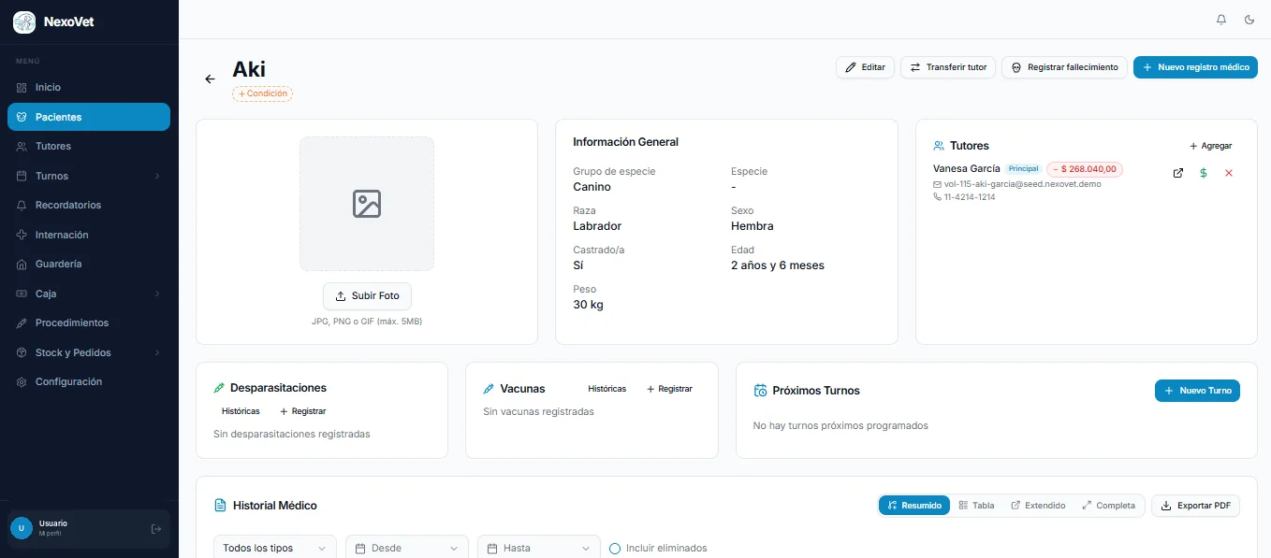Image resolution: width=1271 pixels, height=558 pixels.
Task: Open Mi perfil under Usuario
Action: click(50, 534)
